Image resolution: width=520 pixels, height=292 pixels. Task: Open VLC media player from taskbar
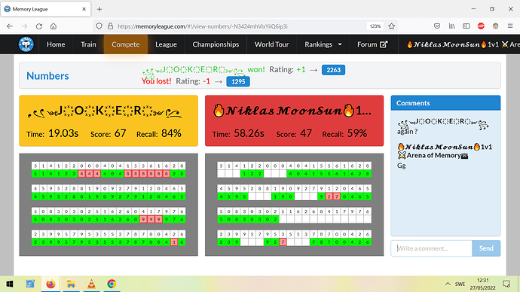(x=91, y=284)
